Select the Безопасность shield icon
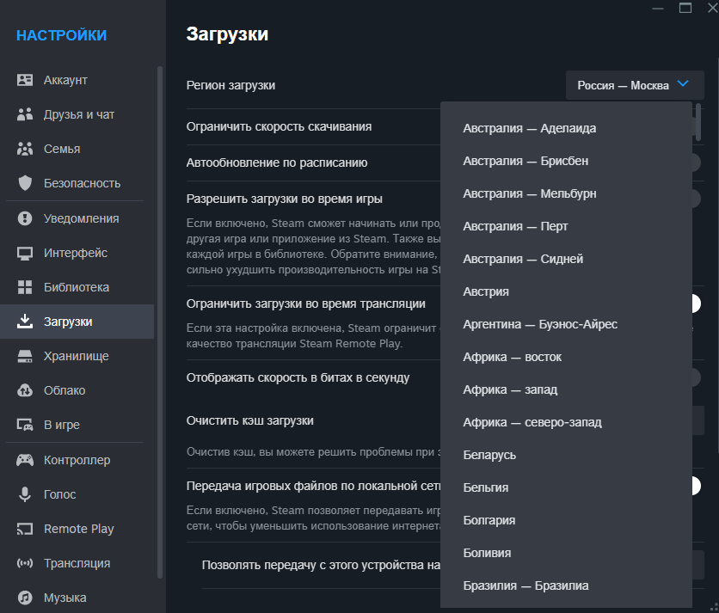The width and height of the screenshot is (719, 613). point(25,183)
